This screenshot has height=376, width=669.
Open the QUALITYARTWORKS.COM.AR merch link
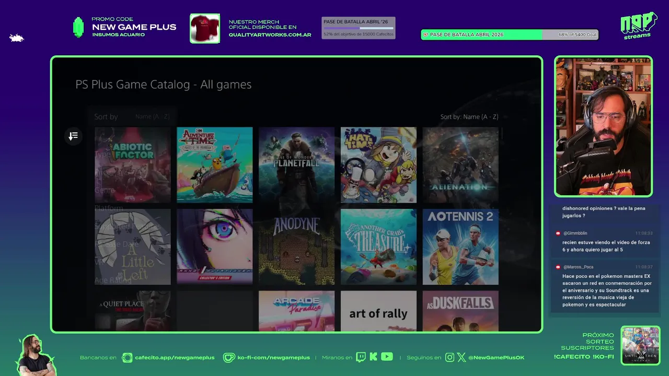click(x=270, y=35)
